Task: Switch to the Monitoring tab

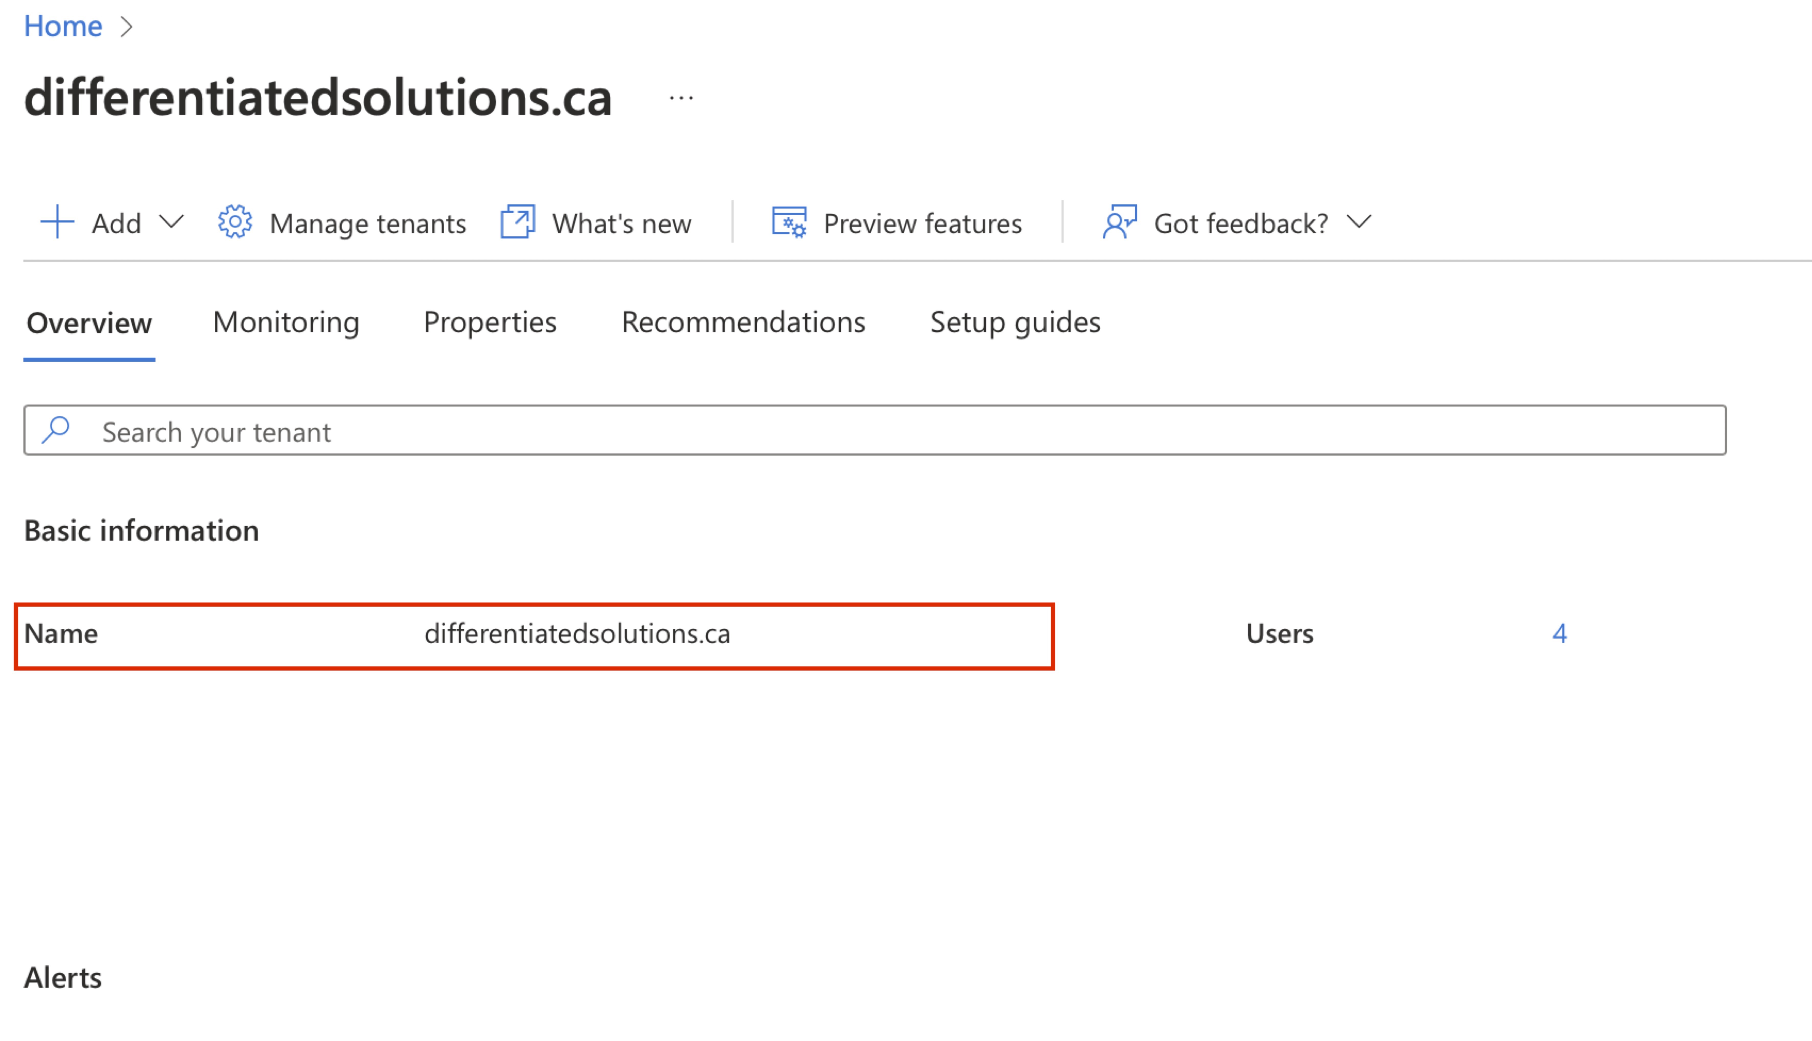Action: coord(286,323)
